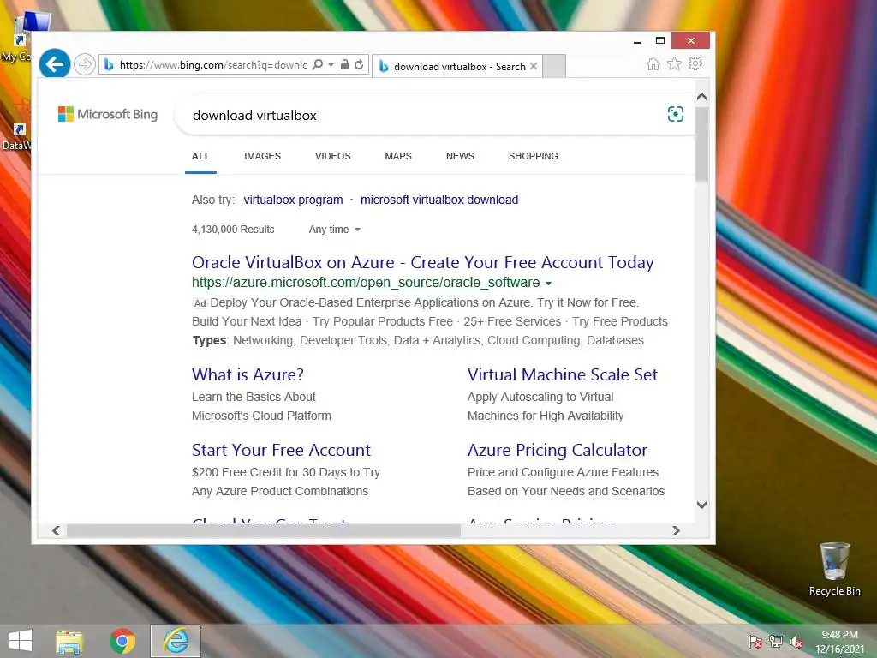Switch to the VIDEOS tab

click(333, 156)
